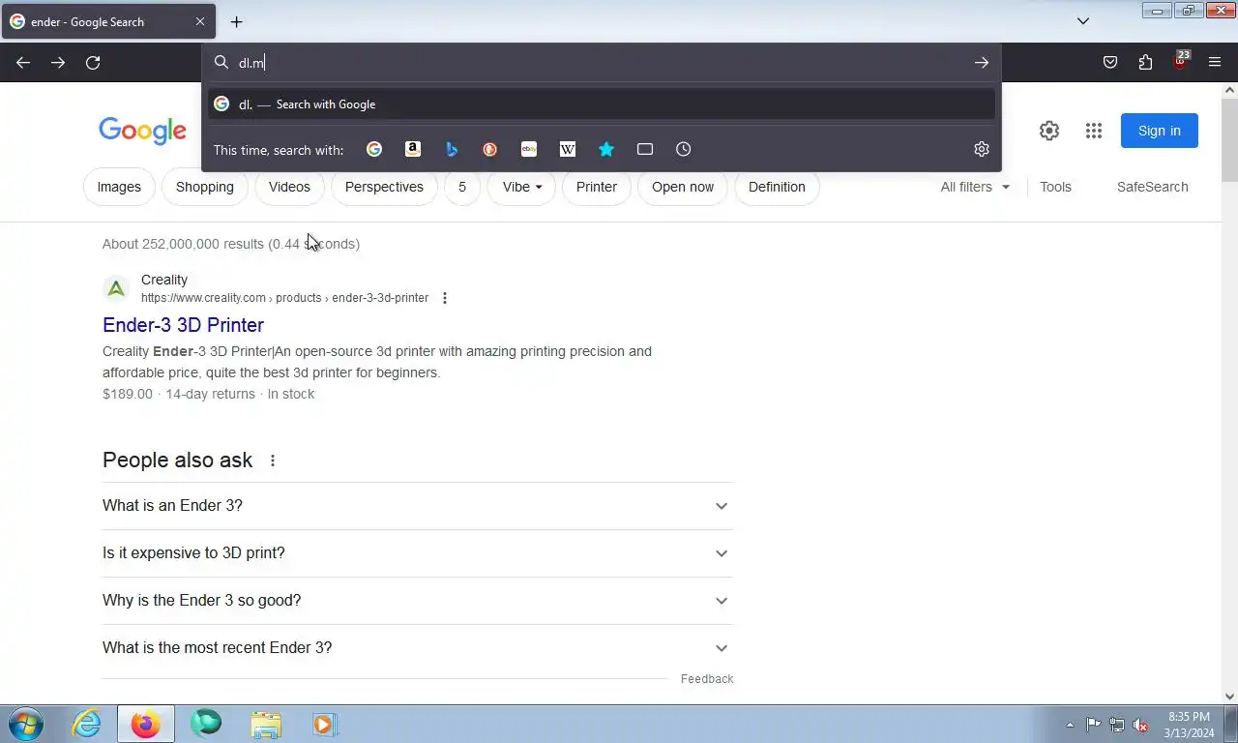Close the 'ender - Google Search' tab
Viewport: 1238px width, 743px height.
tap(200, 21)
